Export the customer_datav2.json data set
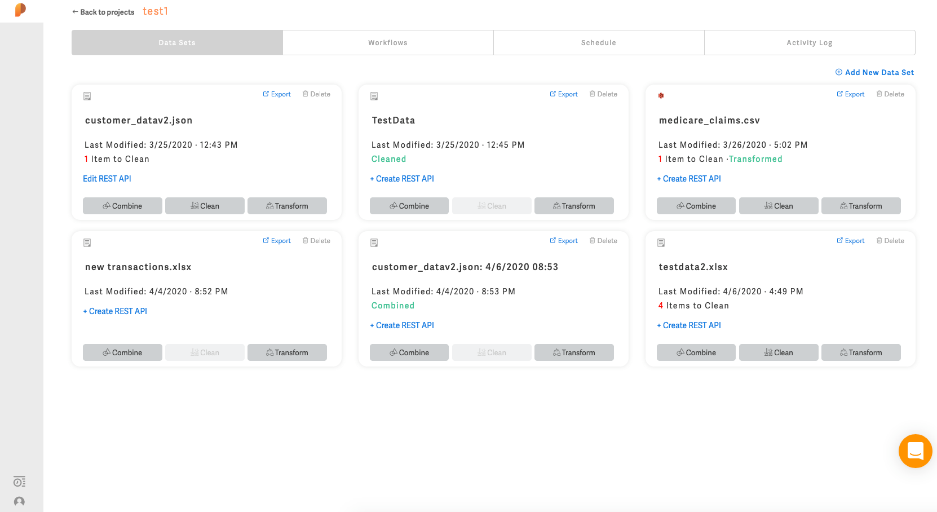 (x=277, y=94)
